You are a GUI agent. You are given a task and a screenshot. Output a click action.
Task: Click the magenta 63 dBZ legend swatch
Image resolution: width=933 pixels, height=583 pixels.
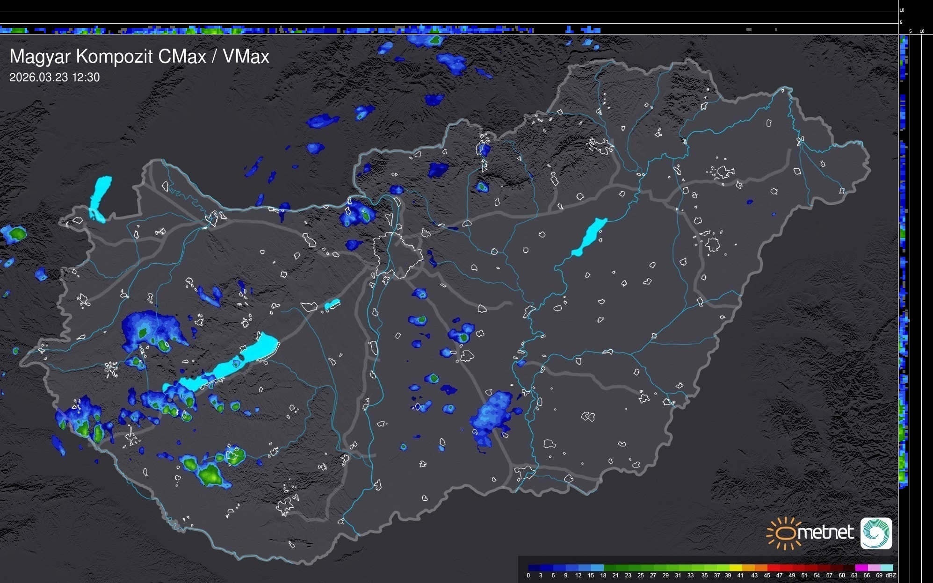click(x=861, y=568)
